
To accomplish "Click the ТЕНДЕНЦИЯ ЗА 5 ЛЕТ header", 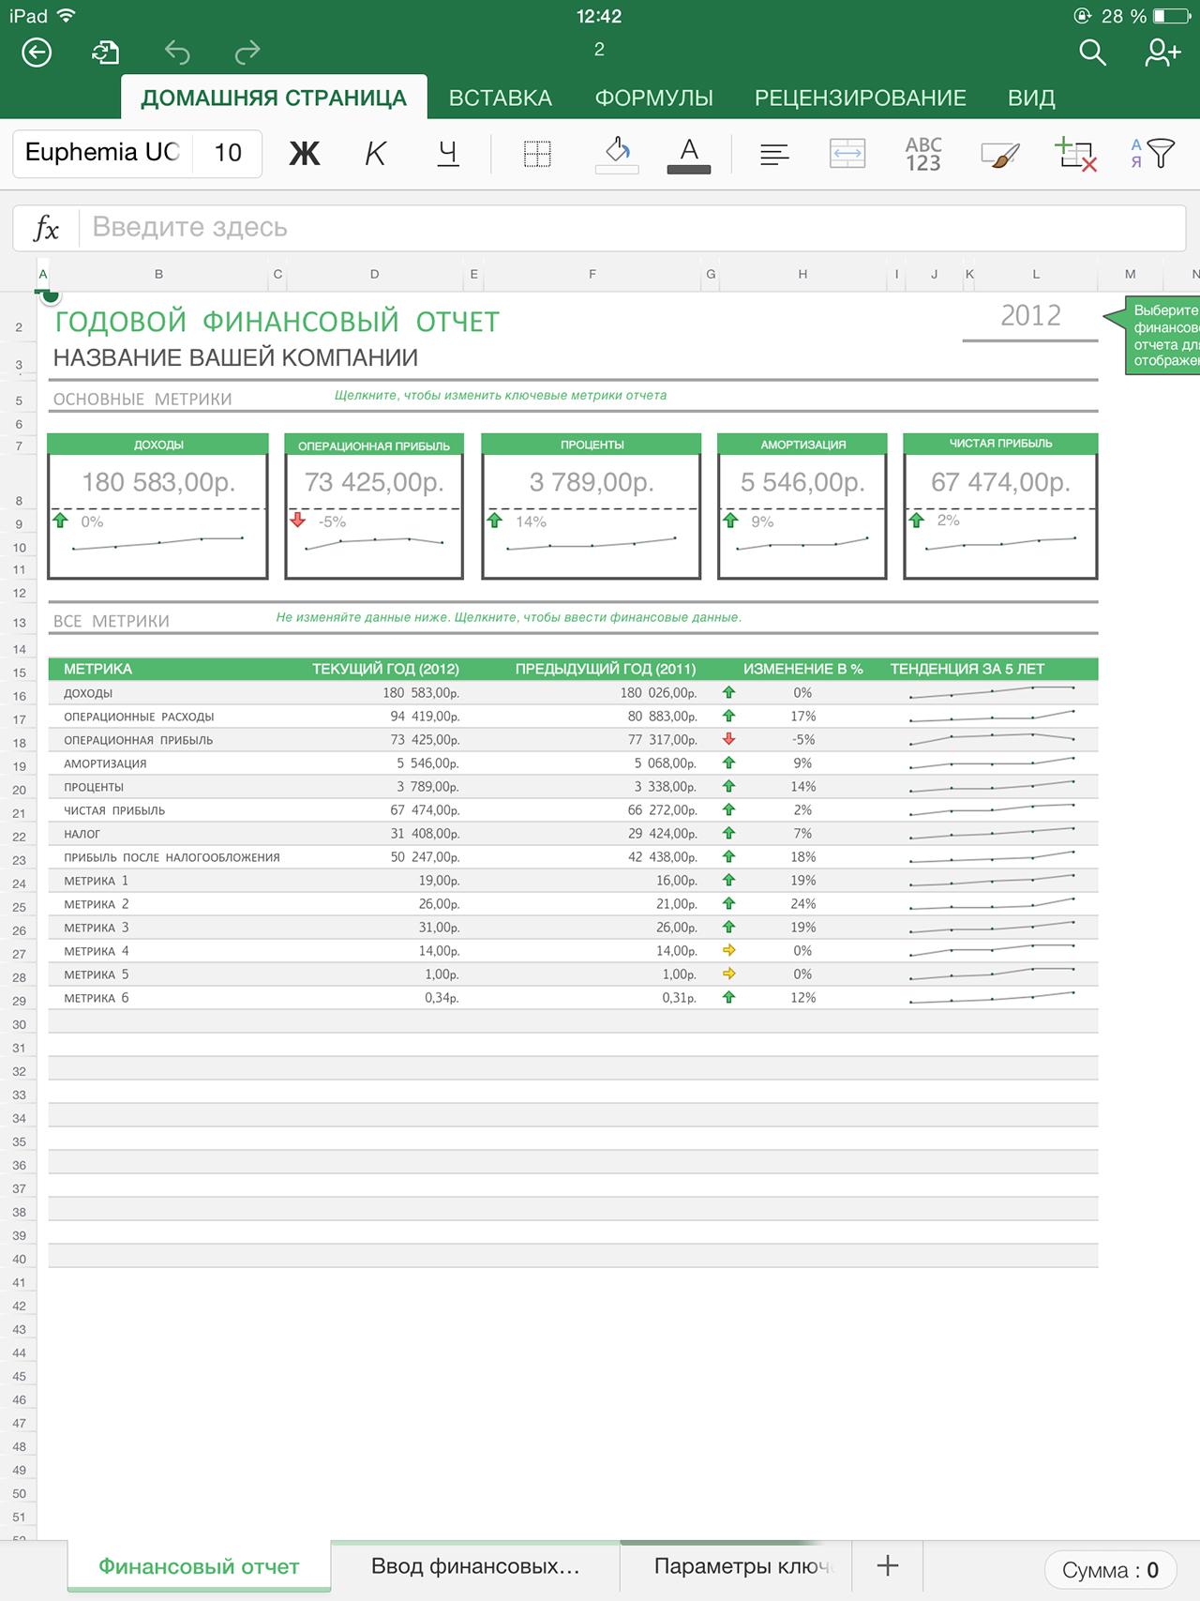I will (x=967, y=669).
